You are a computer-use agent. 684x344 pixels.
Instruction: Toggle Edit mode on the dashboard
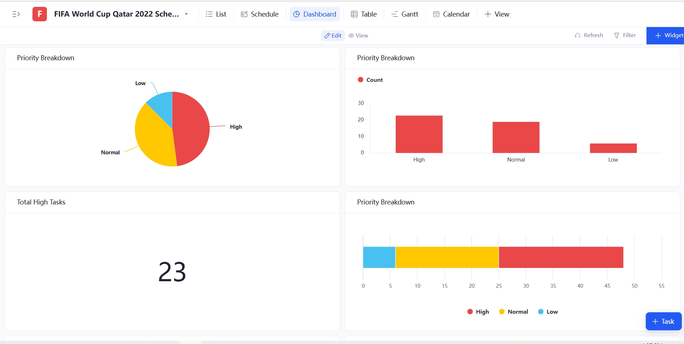click(x=332, y=35)
